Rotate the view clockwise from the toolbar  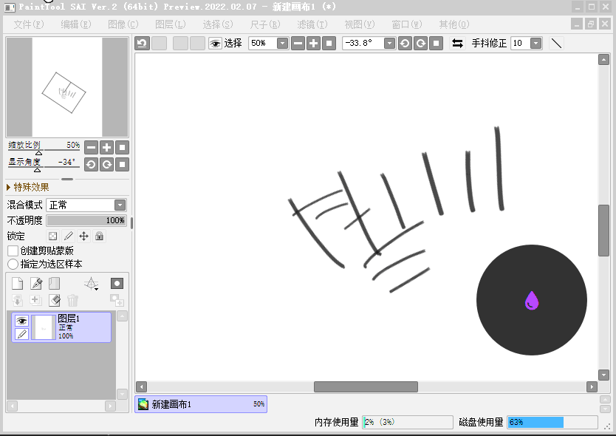coord(420,44)
